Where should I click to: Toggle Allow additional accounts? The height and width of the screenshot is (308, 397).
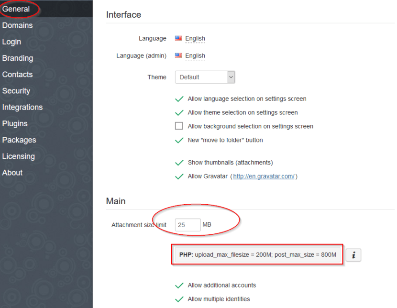(x=179, y=285)
